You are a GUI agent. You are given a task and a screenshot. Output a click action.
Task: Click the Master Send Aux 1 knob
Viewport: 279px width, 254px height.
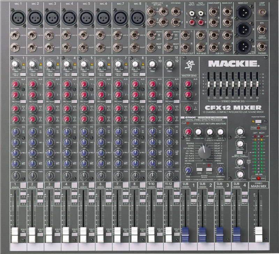click(188, 84)
